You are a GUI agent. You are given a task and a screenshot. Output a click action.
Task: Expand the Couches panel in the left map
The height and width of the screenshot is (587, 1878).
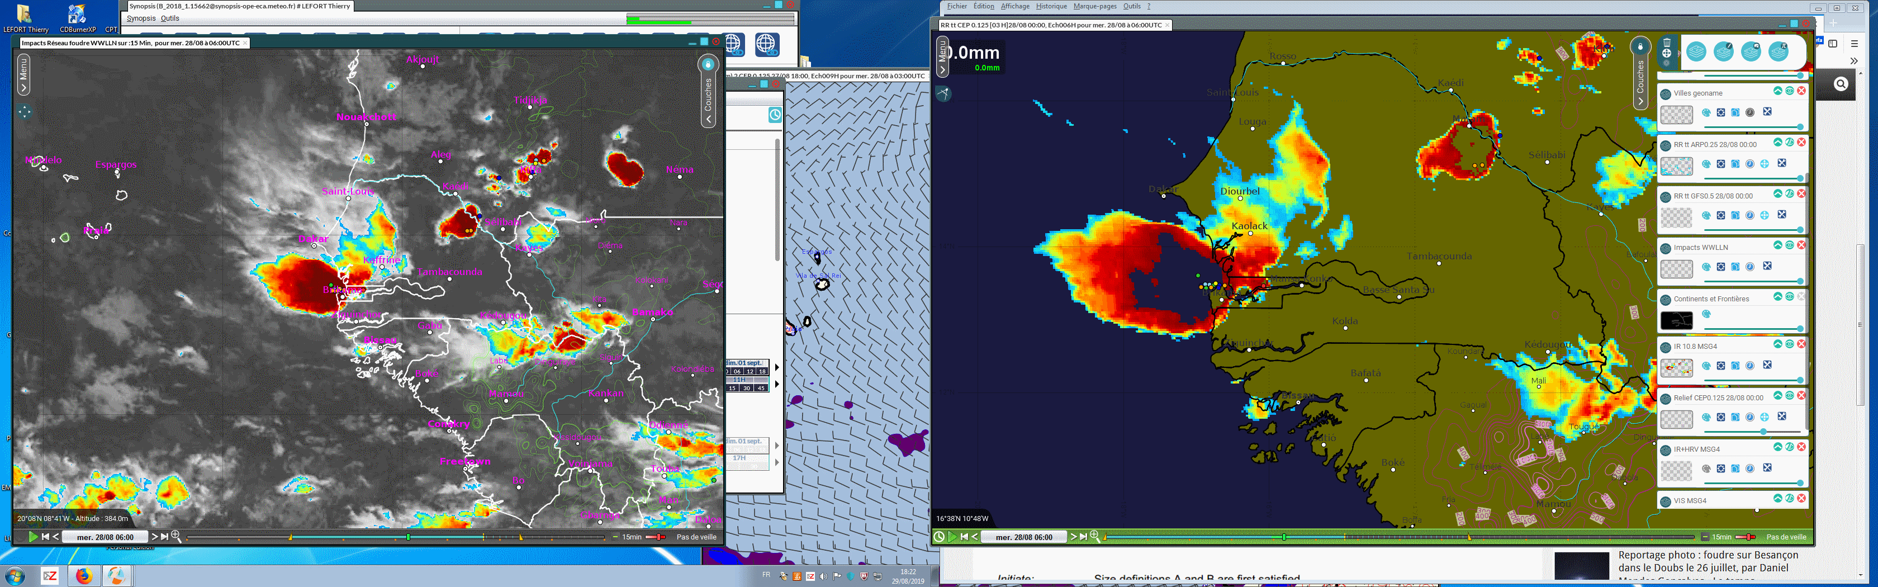point(708,92)
